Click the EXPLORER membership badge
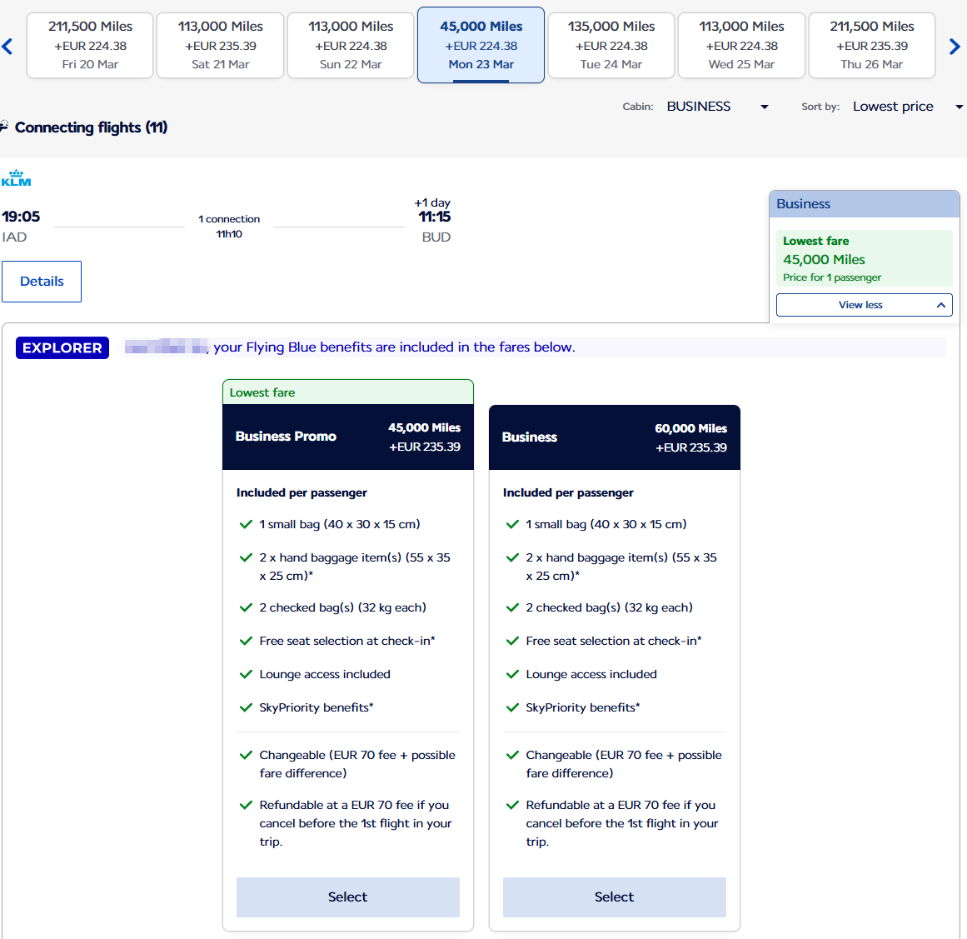This screenshot has height=939, width=967. pyautogui.click(x=62, y=348)
